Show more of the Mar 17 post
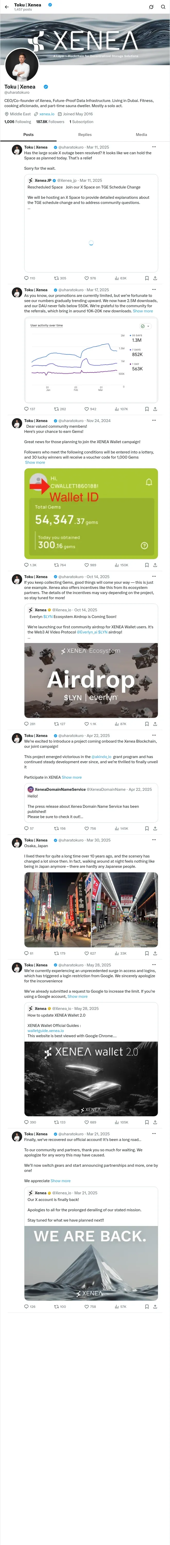This screenshot has width=170, height=1545. coord(143,311)
